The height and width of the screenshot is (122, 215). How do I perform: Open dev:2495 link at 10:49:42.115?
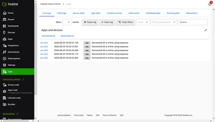(44, 54)
